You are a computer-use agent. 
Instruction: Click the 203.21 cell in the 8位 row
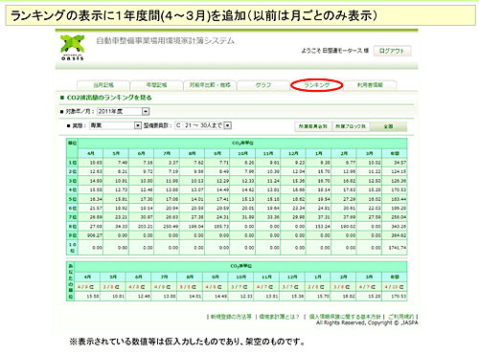tap(141, 226)
